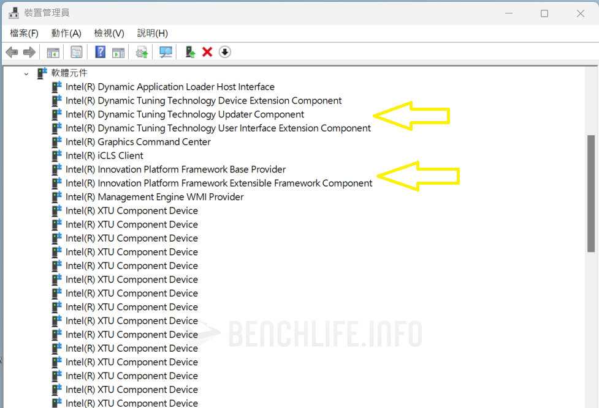Open the 檔案(F) menu
The height and width of the screenshot is (408, 599).
[x=23, y=33]
